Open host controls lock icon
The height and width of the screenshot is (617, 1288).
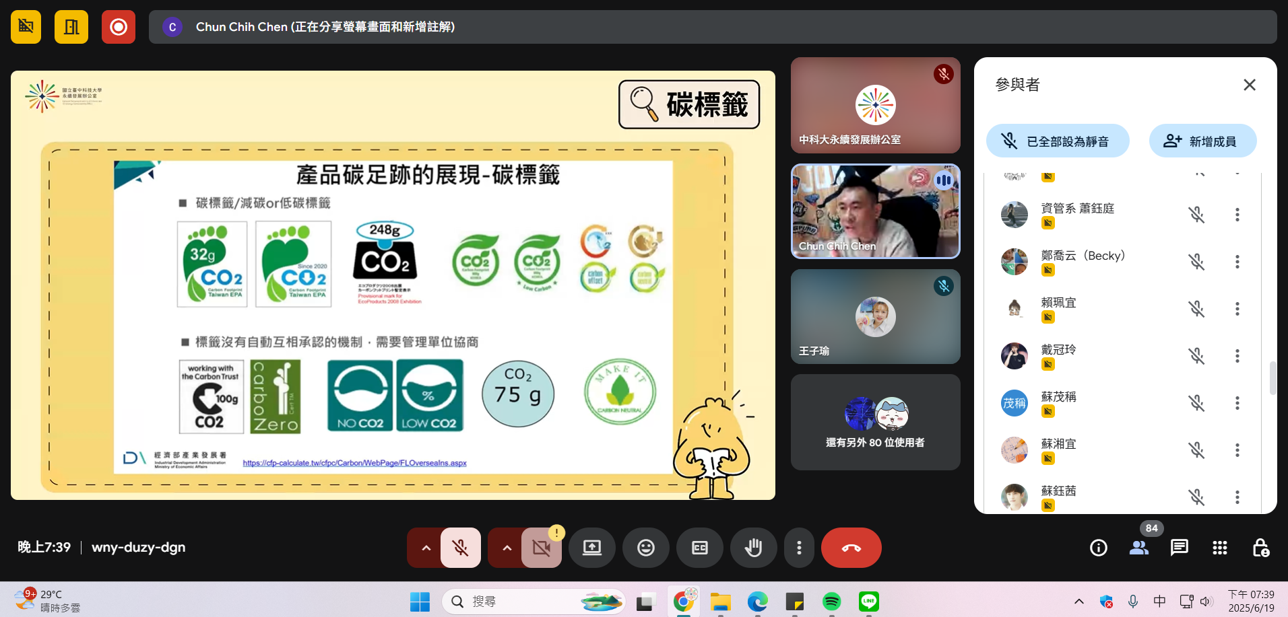point(1260,548)
